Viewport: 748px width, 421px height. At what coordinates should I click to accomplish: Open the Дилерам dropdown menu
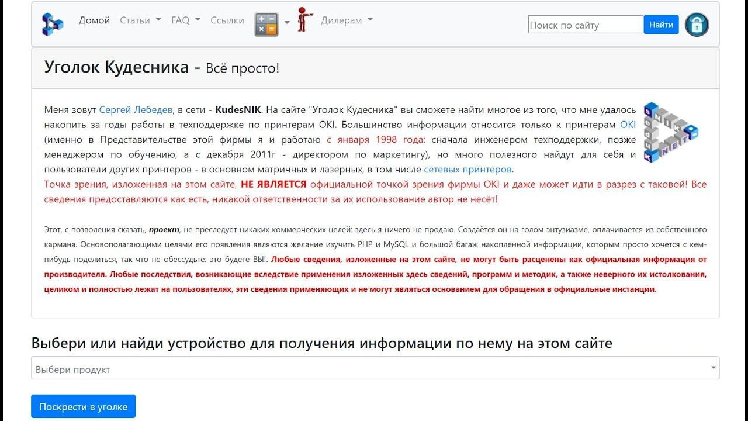347,20
